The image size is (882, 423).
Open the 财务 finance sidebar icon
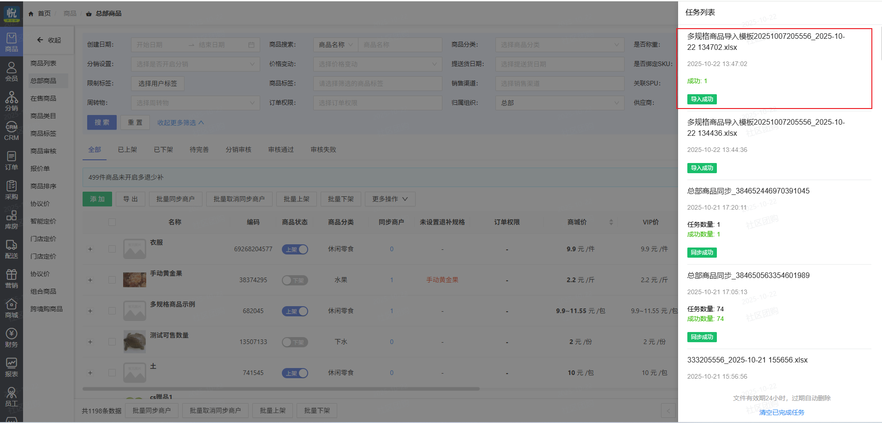coord(11,338)
